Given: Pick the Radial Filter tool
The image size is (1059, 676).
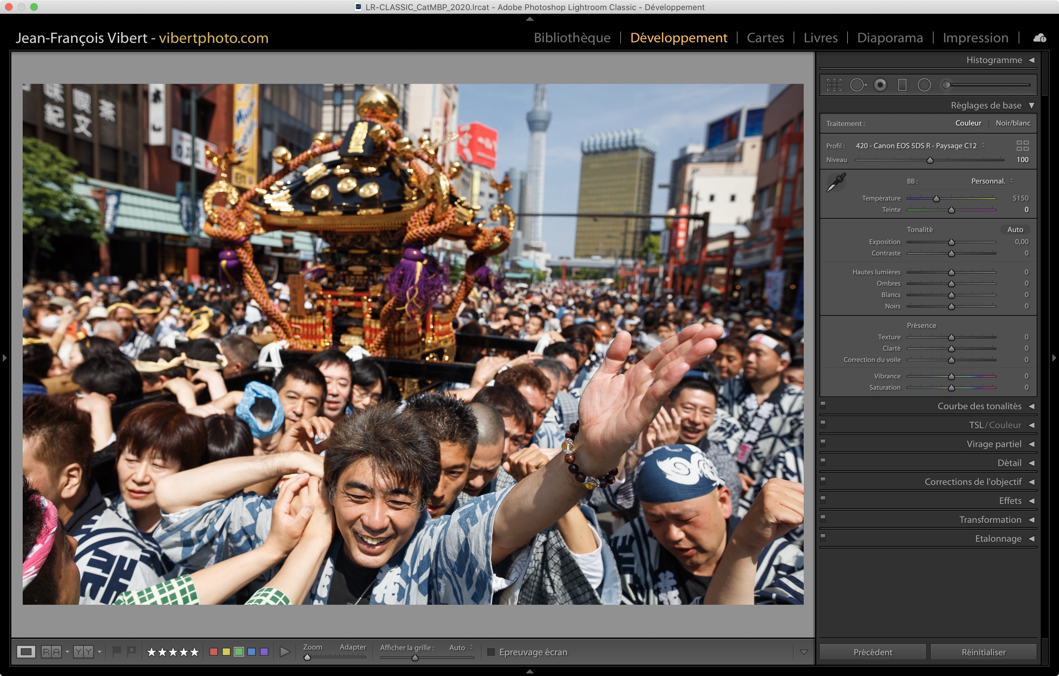Looking at the screenshot, I should click(924, 85).
